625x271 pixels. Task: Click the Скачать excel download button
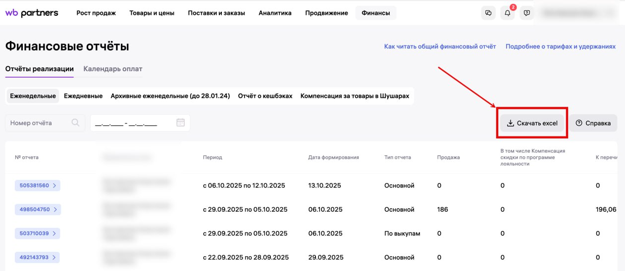click(532, 123)
